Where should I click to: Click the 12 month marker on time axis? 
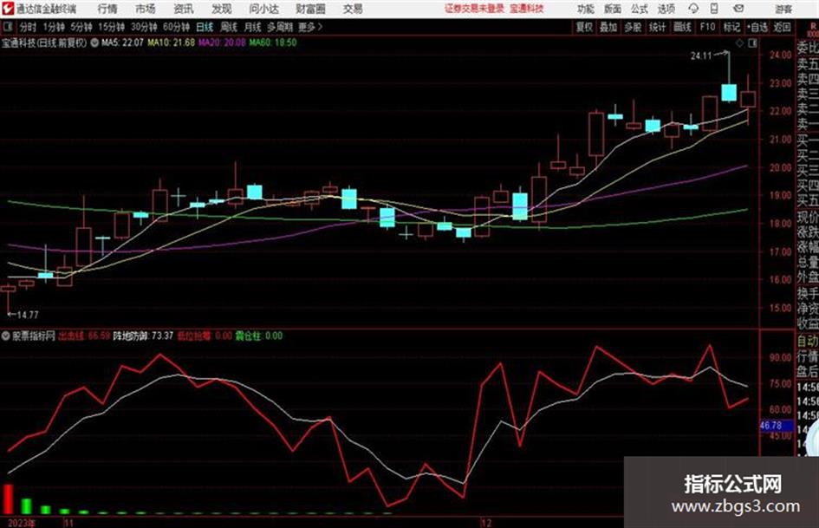pyautogui.click(x=485, y=523)
